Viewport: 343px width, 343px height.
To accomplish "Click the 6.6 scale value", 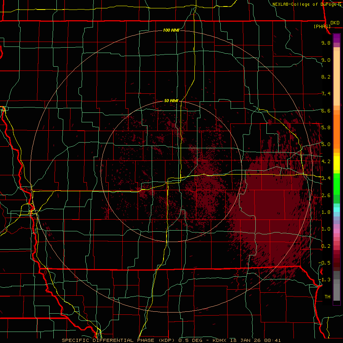I will (x=326, y=111).
